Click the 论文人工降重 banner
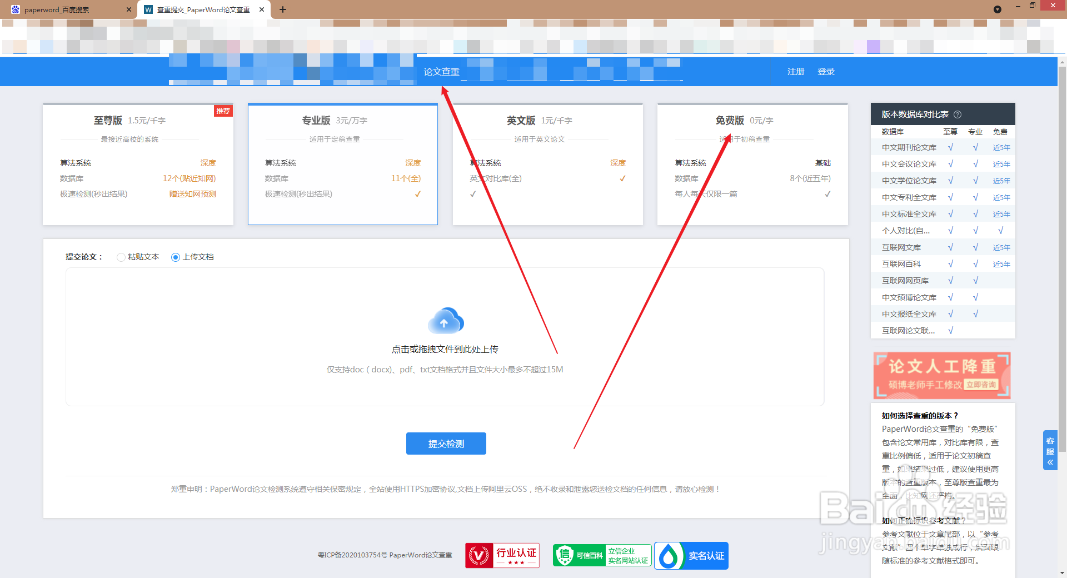 coord(942,375)
